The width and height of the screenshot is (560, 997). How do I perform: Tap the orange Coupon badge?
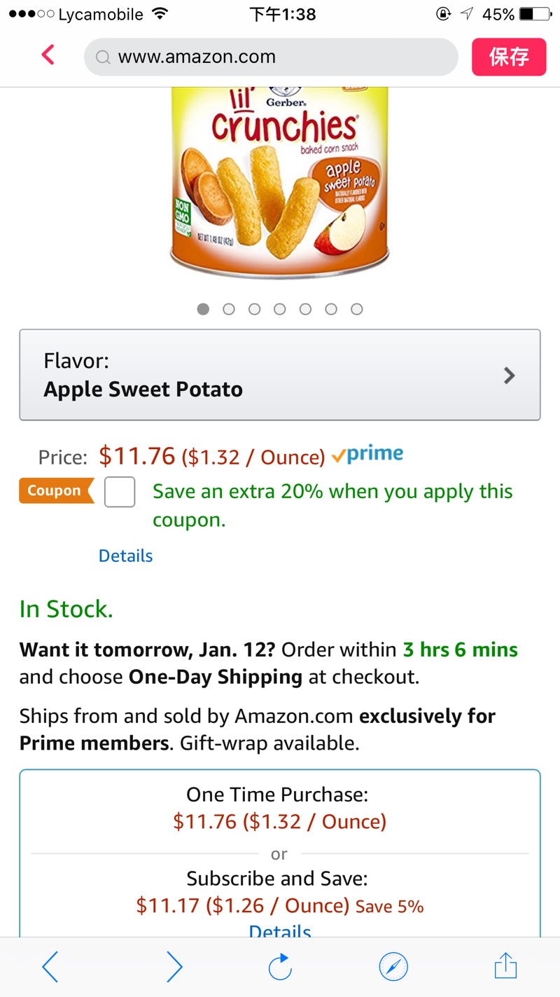55,491
